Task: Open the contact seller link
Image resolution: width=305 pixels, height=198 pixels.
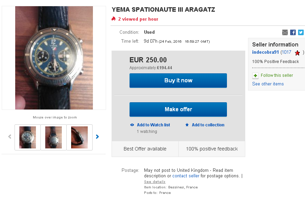Action: tap(186, 176)
